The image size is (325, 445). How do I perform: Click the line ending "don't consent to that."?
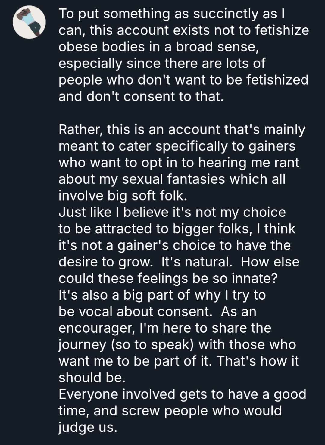tap(141, 97)
